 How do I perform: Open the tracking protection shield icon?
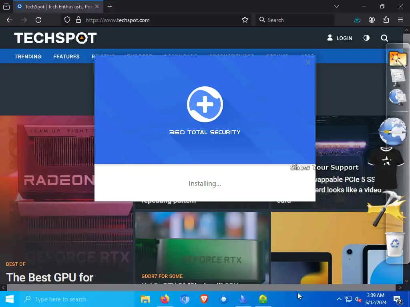pos(67,20)
